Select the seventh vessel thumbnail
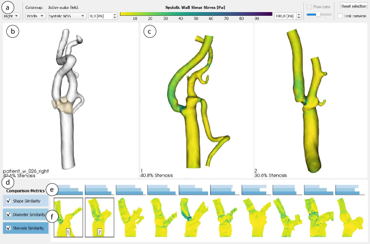The height and width of the screenshot is (244, 370). (x=256, y=217)
